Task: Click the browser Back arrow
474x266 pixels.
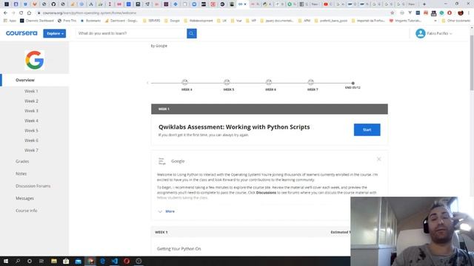Action: point(5,13)
